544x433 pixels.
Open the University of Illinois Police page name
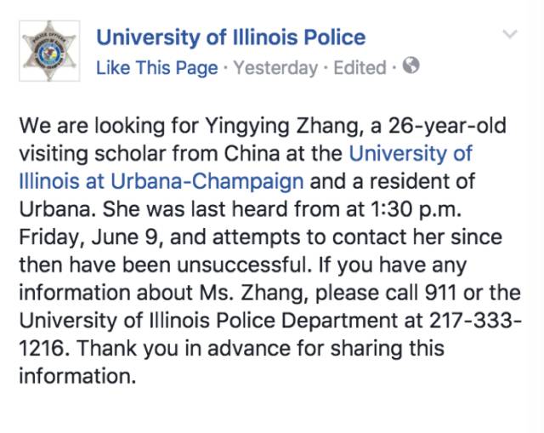tap(230, 37)
